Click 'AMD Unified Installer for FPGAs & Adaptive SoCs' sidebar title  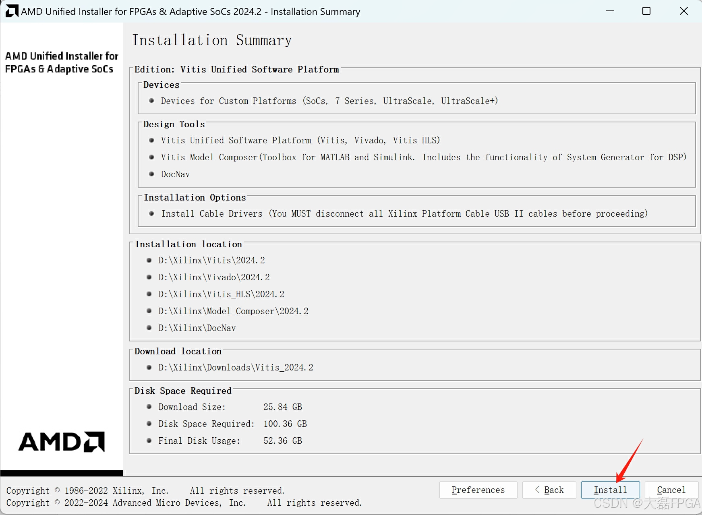(62, 62)
